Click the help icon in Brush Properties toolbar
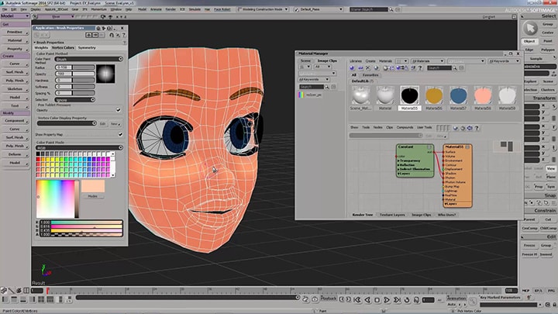558x314 pixels. pyautogui.click(x=123, y=35)
